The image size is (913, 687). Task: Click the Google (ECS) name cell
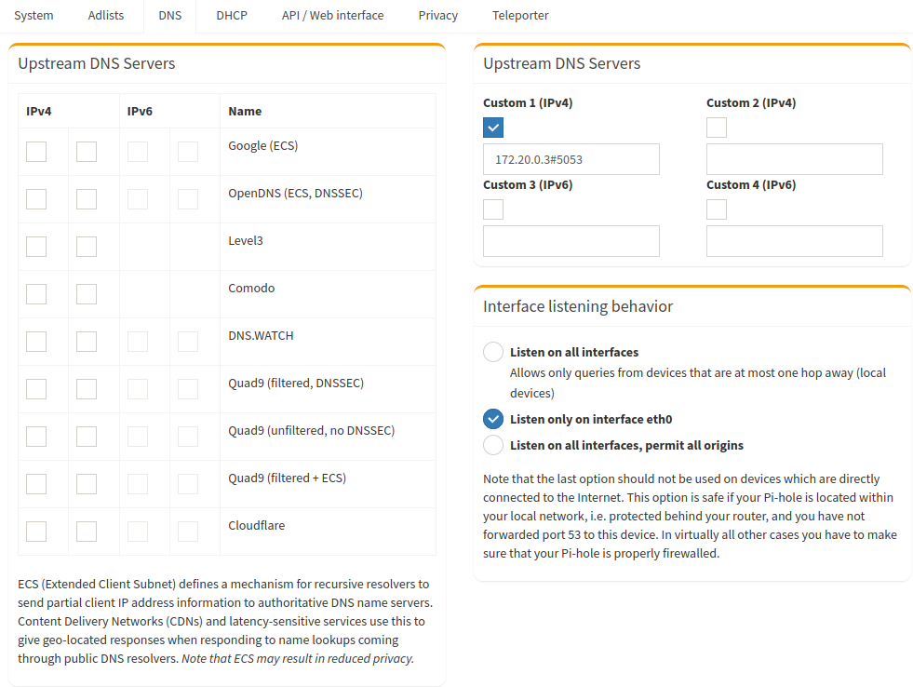328,152
